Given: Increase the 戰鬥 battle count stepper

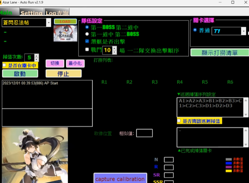Looking at the screenshot, I should (114, 48).
